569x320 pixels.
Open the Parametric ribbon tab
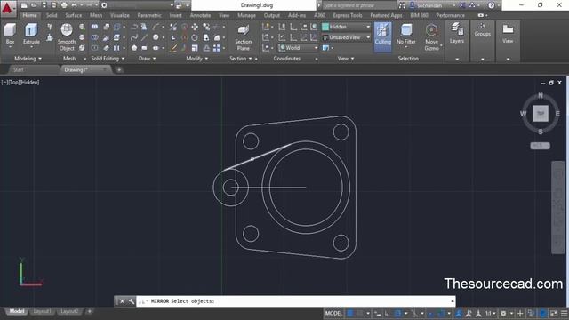pyautogui.click(x=149, y=15)
